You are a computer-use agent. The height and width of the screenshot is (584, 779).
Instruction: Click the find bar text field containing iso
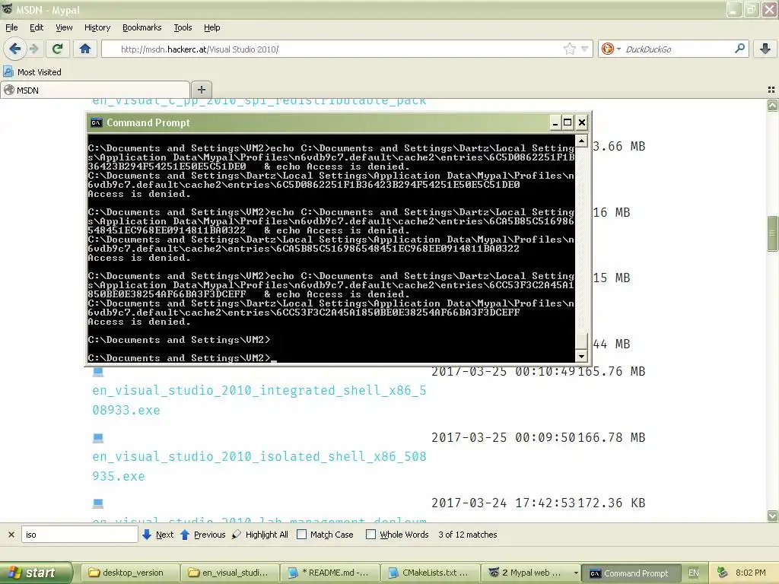pos(79,535)
